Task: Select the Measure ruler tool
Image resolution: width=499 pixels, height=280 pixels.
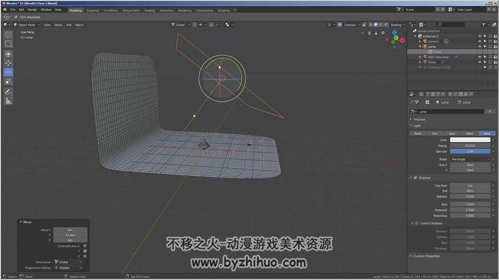Action: pyautogui.click(x=8, y=101)
